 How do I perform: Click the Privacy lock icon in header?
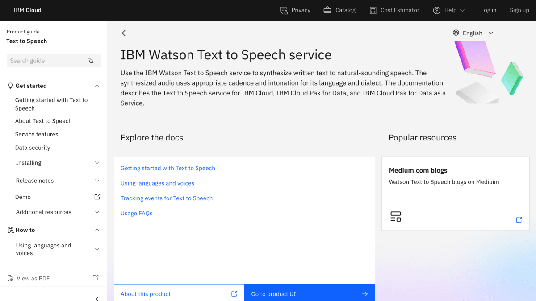(284, 10)
